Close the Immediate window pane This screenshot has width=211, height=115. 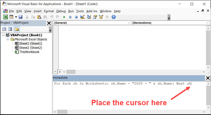208,78
